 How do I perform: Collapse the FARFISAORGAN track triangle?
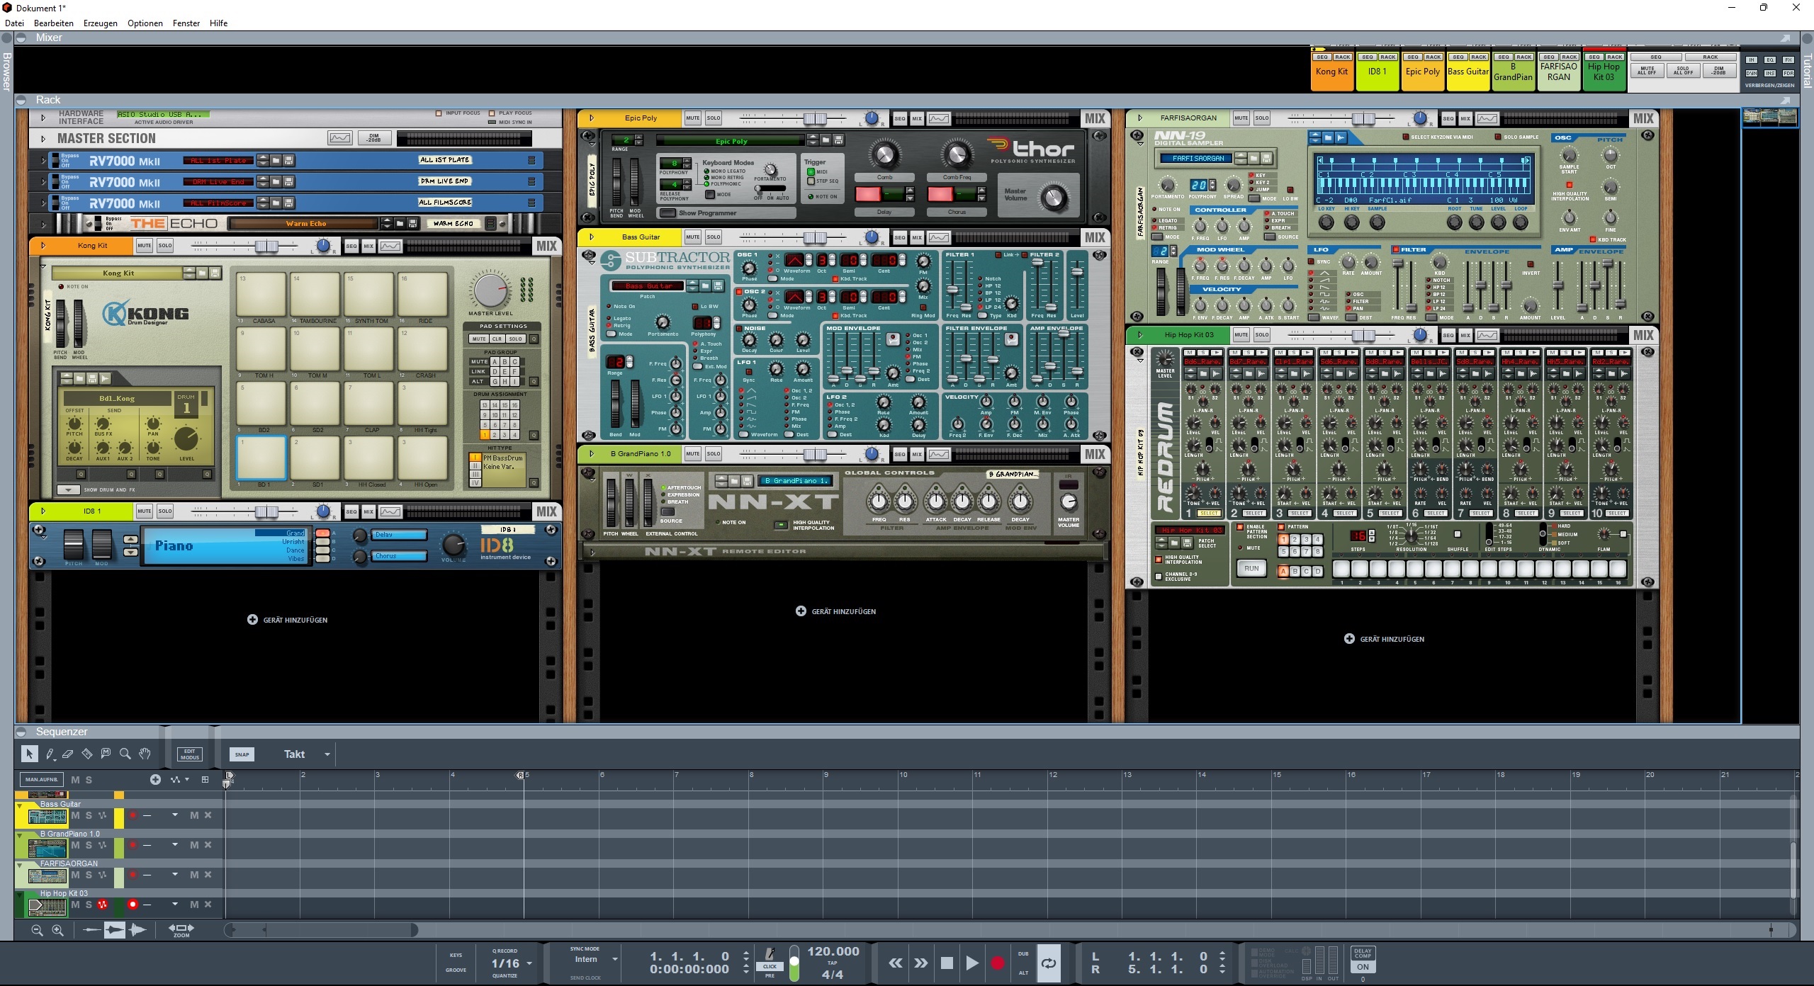pyautogui.click(x=20, y=865)
